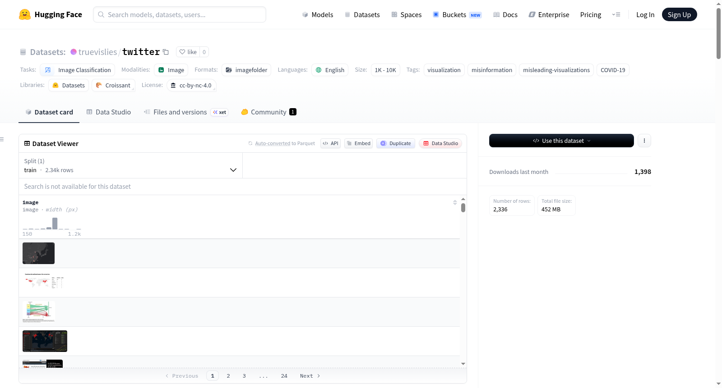Click the Log In link
722x388 pixels.
(x=645, y=14)
